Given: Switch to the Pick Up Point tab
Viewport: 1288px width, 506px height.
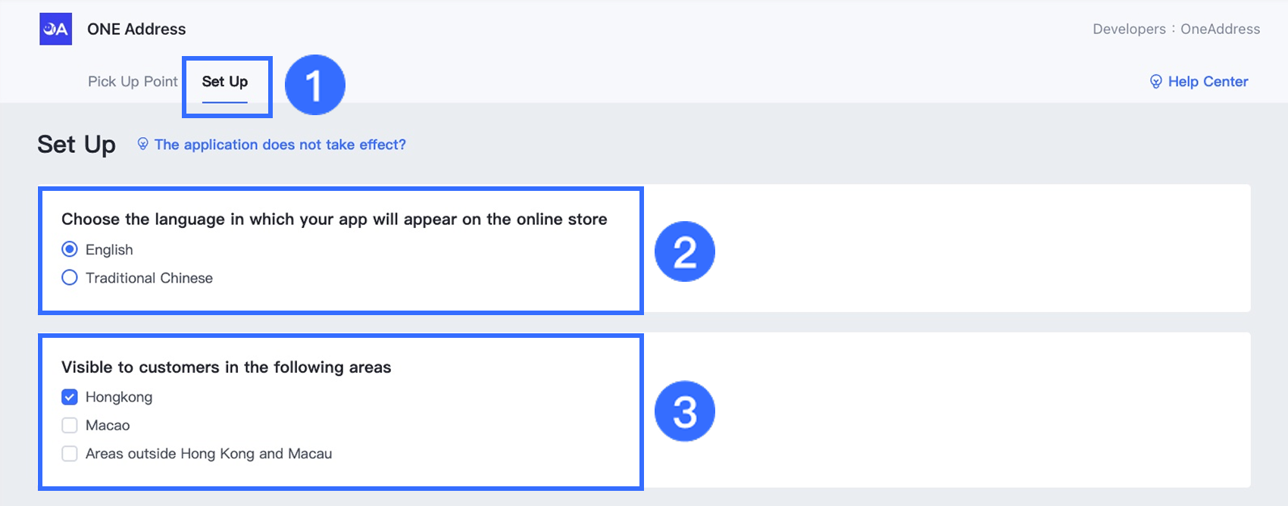Looking at the screenshot, I should [133, 82].
